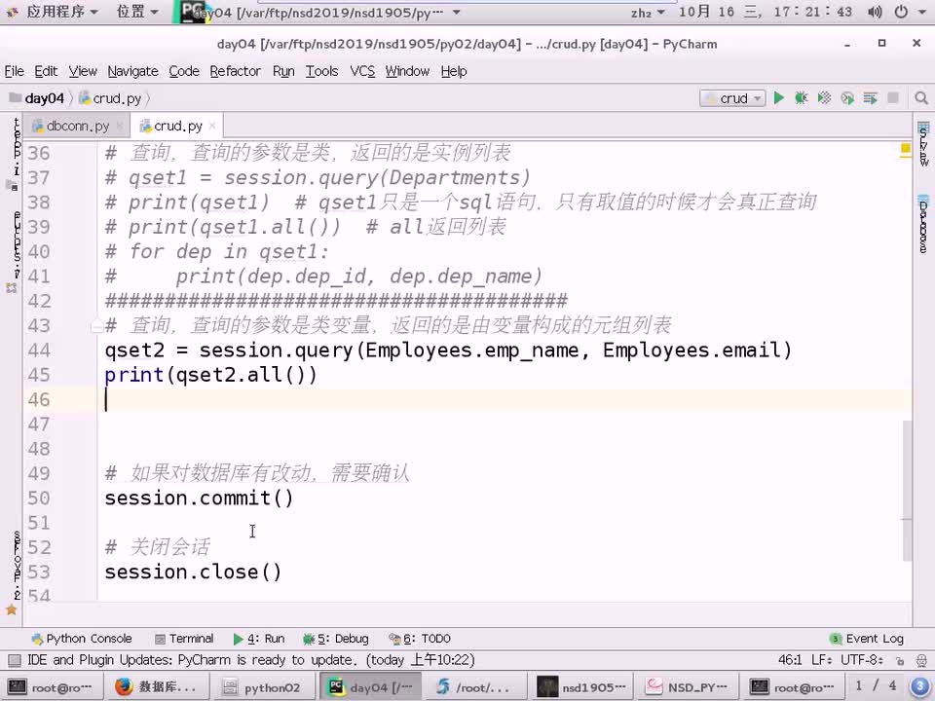The height and width of the screenshot is (701, 935).
Task: Open the Edit menu
Action: tap(46, 71)
